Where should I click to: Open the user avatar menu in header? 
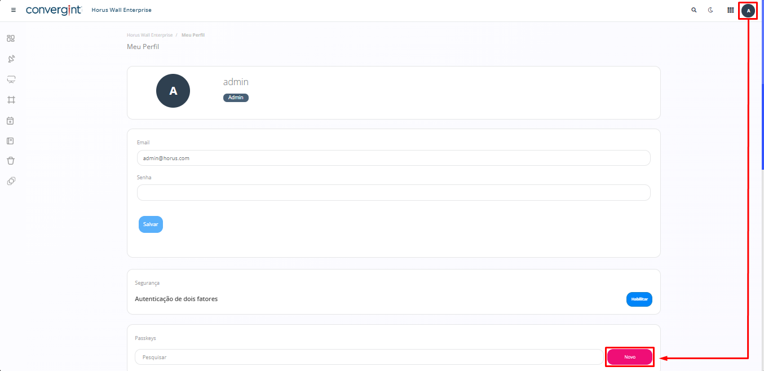coord(748,10)
